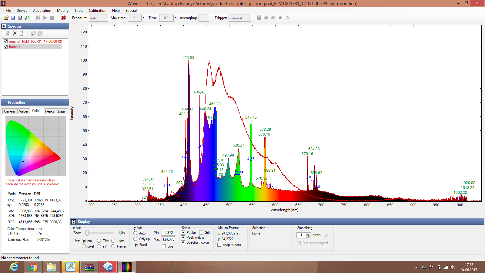This screenshot has width=485, height=273.
Task: Click the smoothing Off button
Action: pyautogui.click(x=326, y=235)
